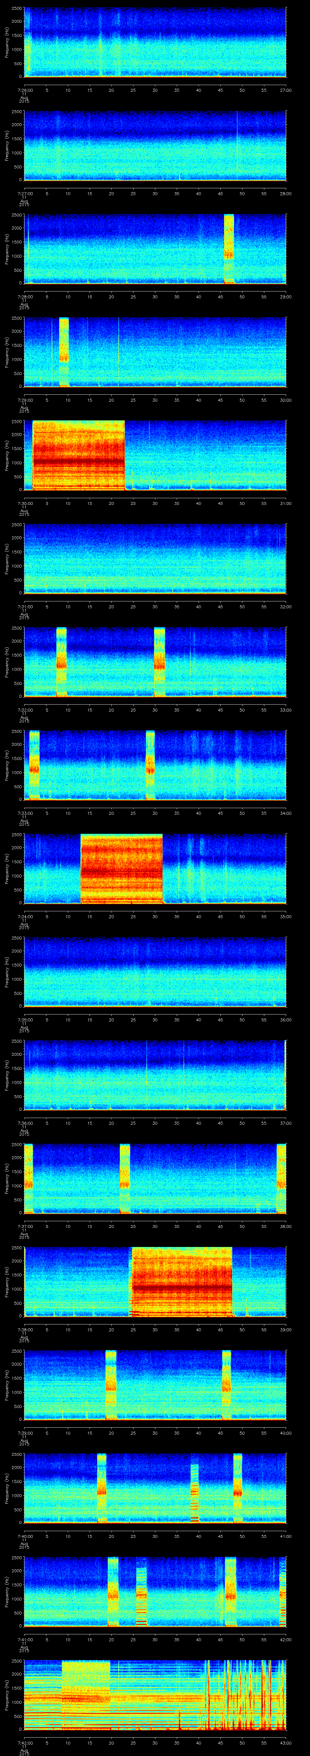This screenshot has height=1756, width=310.
Task: Click narrow burst near 47s in 7:28:00 panel
Action: point(229,249)
